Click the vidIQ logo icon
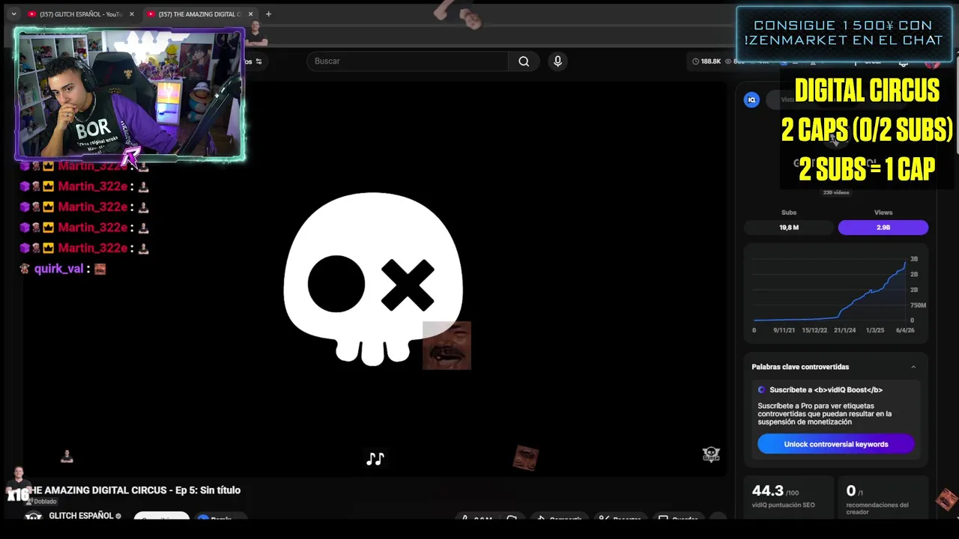The height and width of the screenshot is (539, 959). [751, 100]
